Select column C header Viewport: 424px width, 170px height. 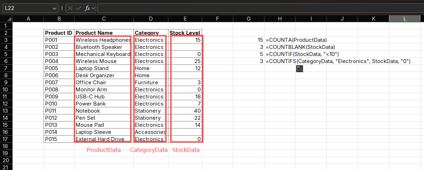coord(104,19)
